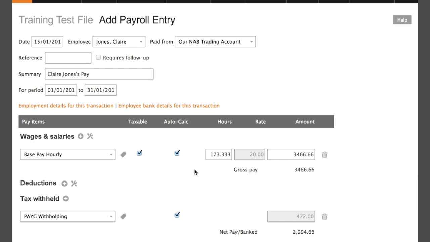Screen dimensions: 430x242
Task: Click tag icon beside Base Pay Hourly
Action: (x=123, y=155)
